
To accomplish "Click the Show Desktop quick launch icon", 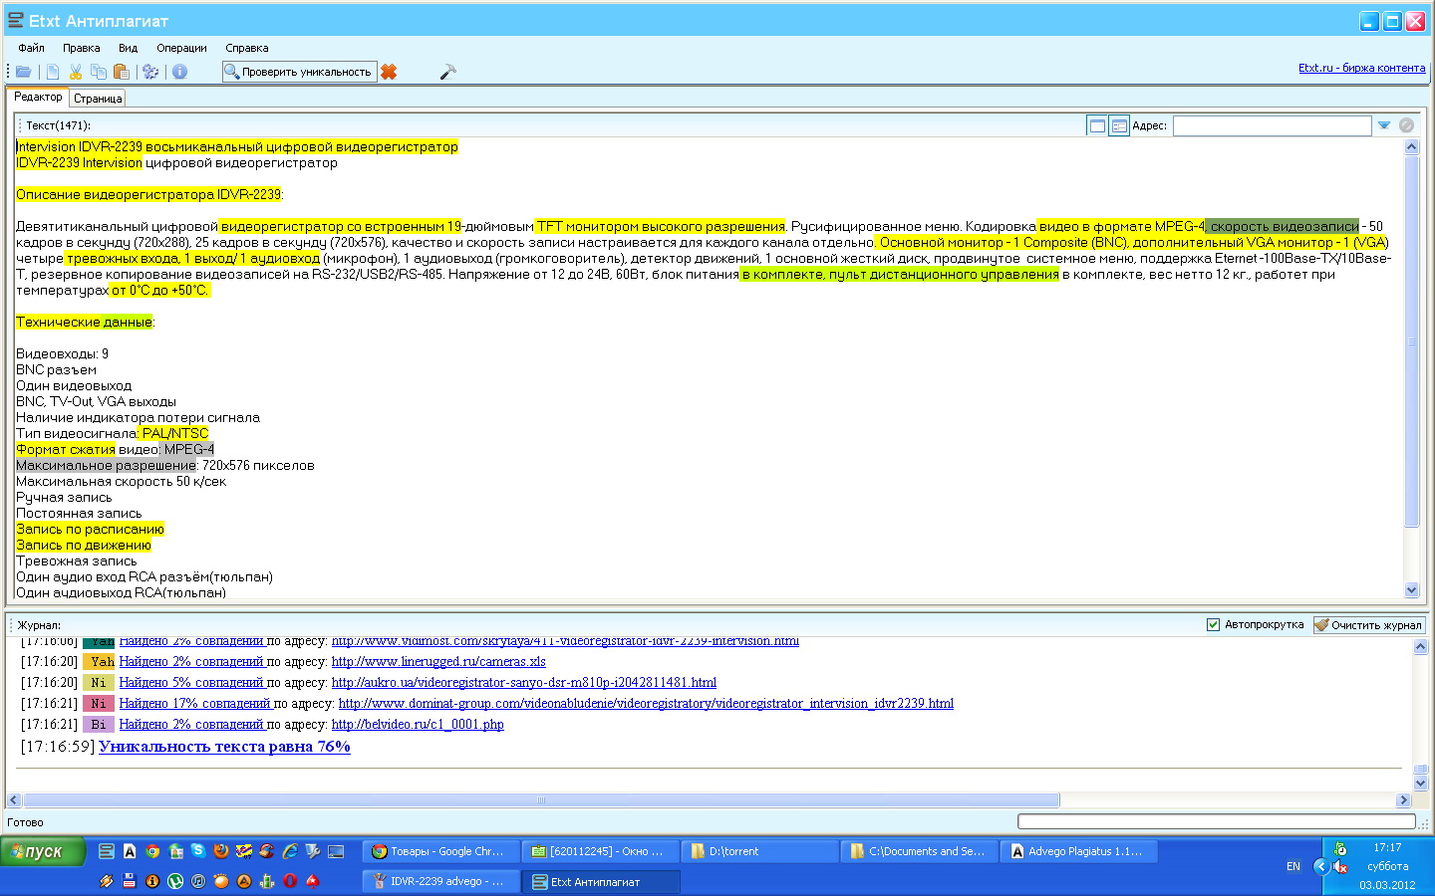I will (x=336, y=851).
